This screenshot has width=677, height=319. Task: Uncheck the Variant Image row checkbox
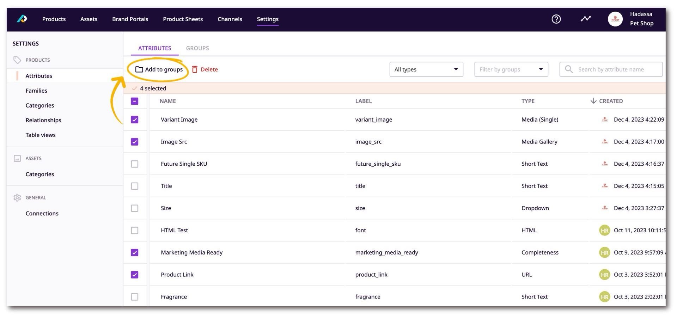tap(134, 120)
